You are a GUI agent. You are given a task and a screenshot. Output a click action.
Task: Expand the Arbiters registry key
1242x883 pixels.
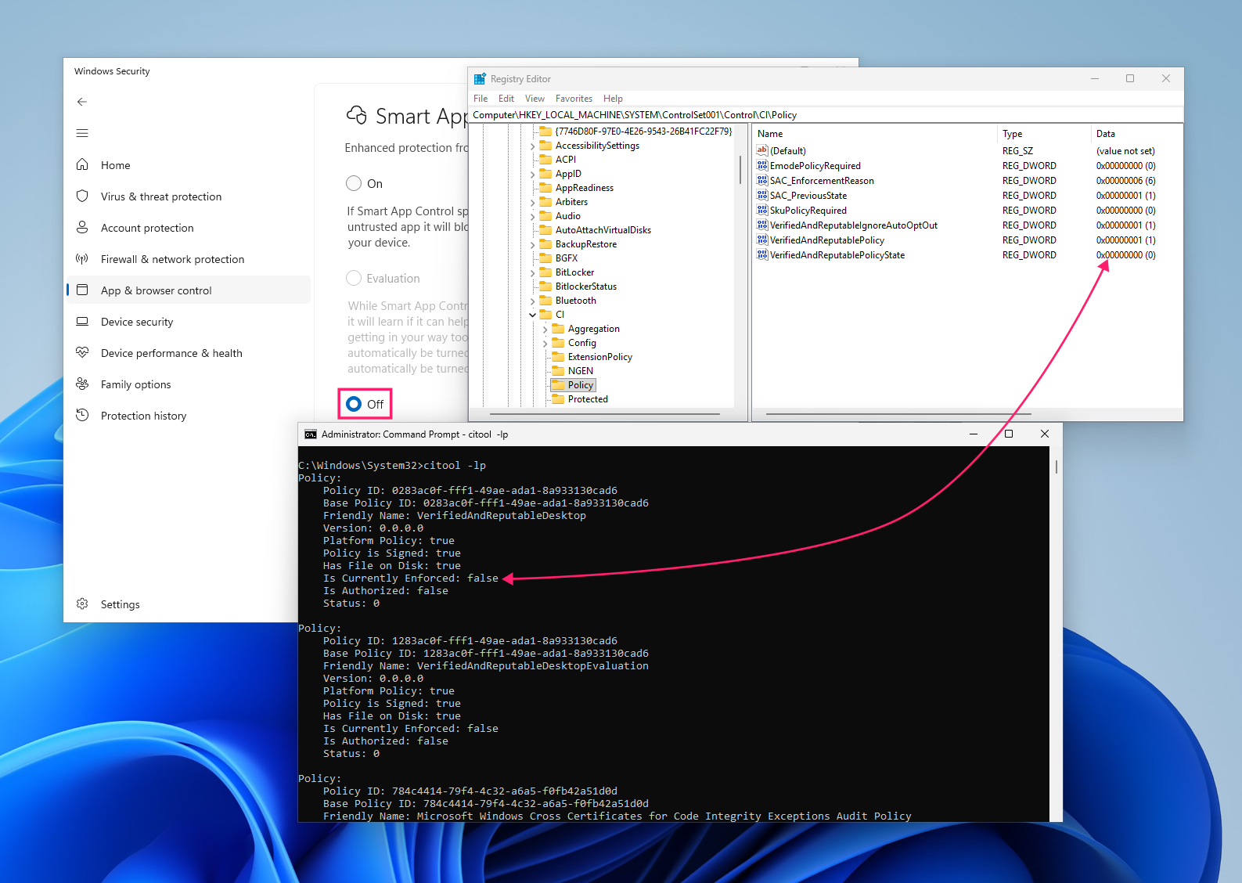pos(533,203)
